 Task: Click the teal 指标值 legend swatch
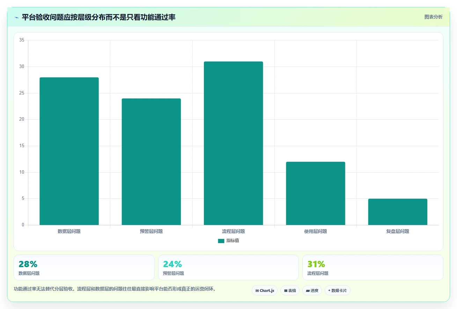click(x=221, y=241)
